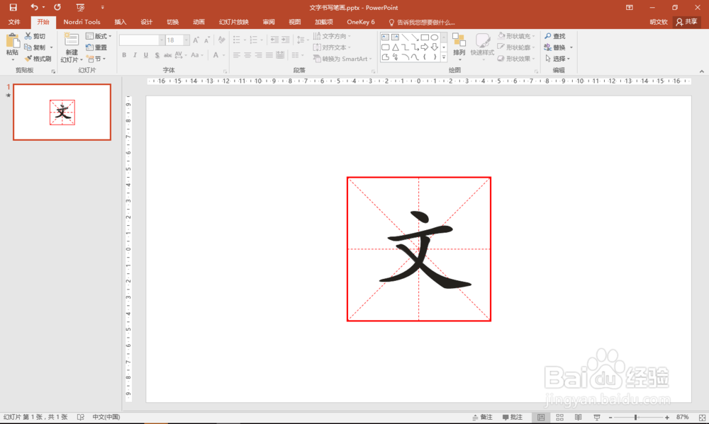Fit slide to current window

(702, 417)
